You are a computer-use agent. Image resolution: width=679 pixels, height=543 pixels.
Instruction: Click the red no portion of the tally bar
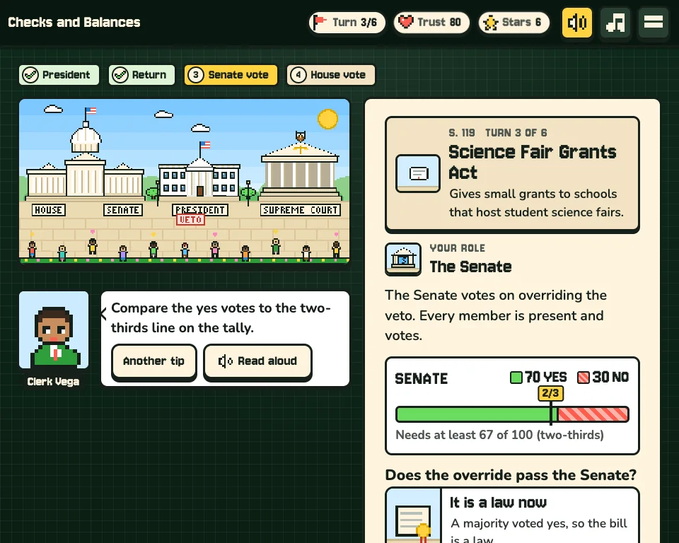593,414
